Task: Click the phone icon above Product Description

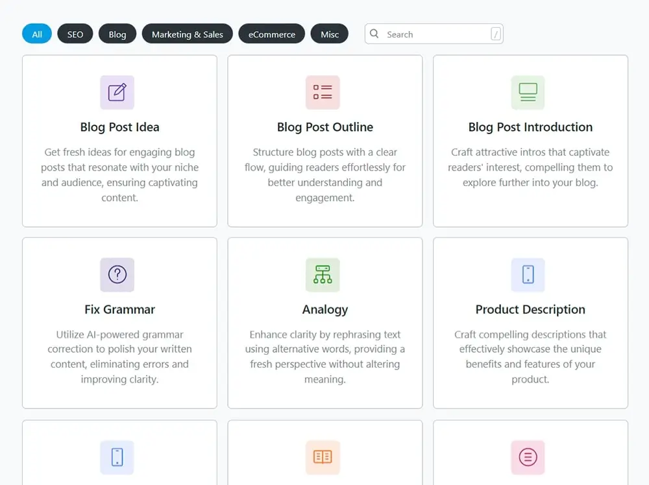Action: 528,274
